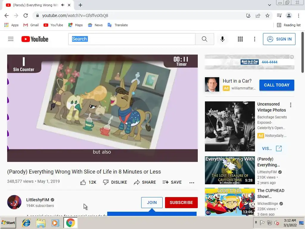Click the SIGN IN button
This screenshot has height=229, width=305.
click(279, 39)
